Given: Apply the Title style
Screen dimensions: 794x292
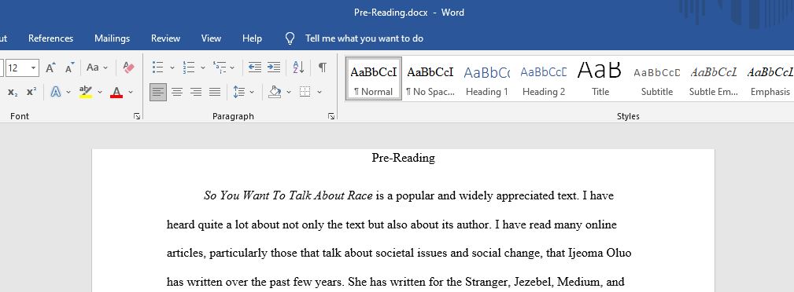Looking at the screenshot, I should pyautogui.click(x=600, y=78).
